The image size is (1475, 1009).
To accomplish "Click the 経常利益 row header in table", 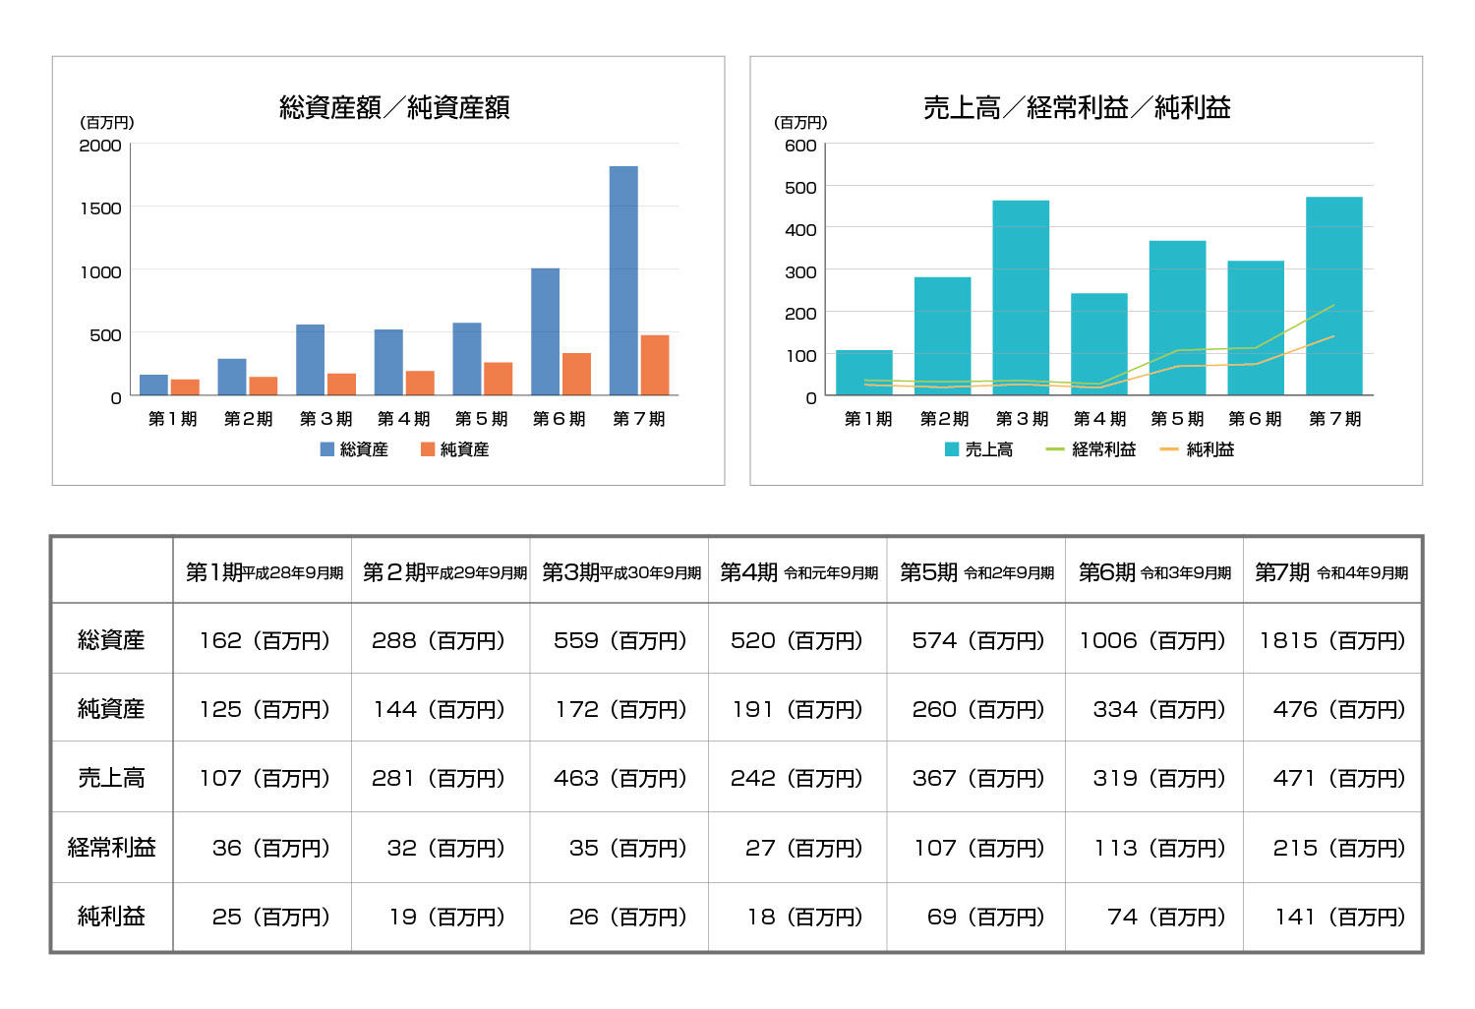I will (111, 847).
